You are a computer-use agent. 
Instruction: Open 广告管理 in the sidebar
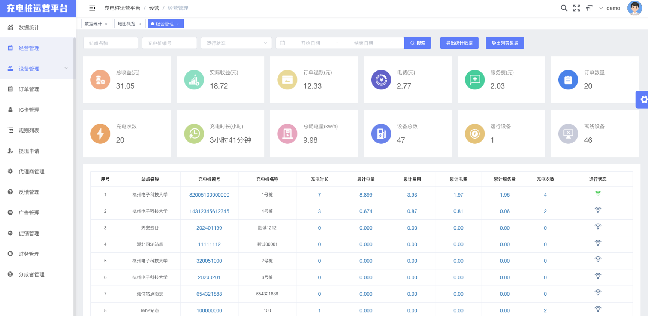click(37, 213)
